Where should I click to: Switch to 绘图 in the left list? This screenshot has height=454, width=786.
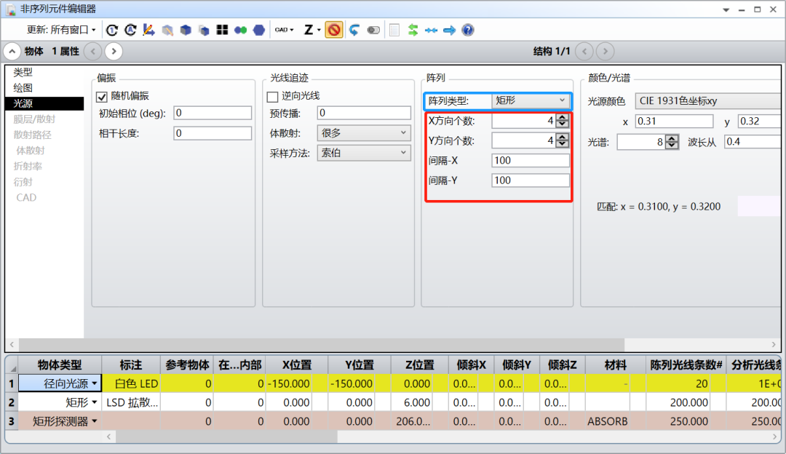pyautogui.click(x=23, y=87)
